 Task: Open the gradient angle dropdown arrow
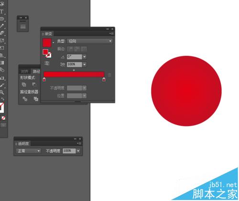(x=85, y=57)
